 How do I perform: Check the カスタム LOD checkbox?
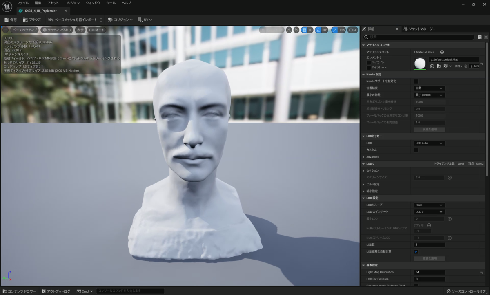tap(416, 150)
